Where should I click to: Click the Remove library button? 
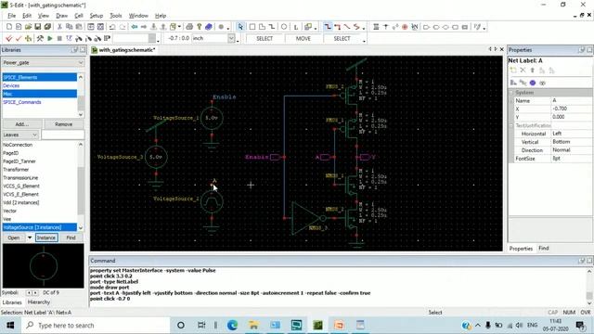(x=63, y=124)
